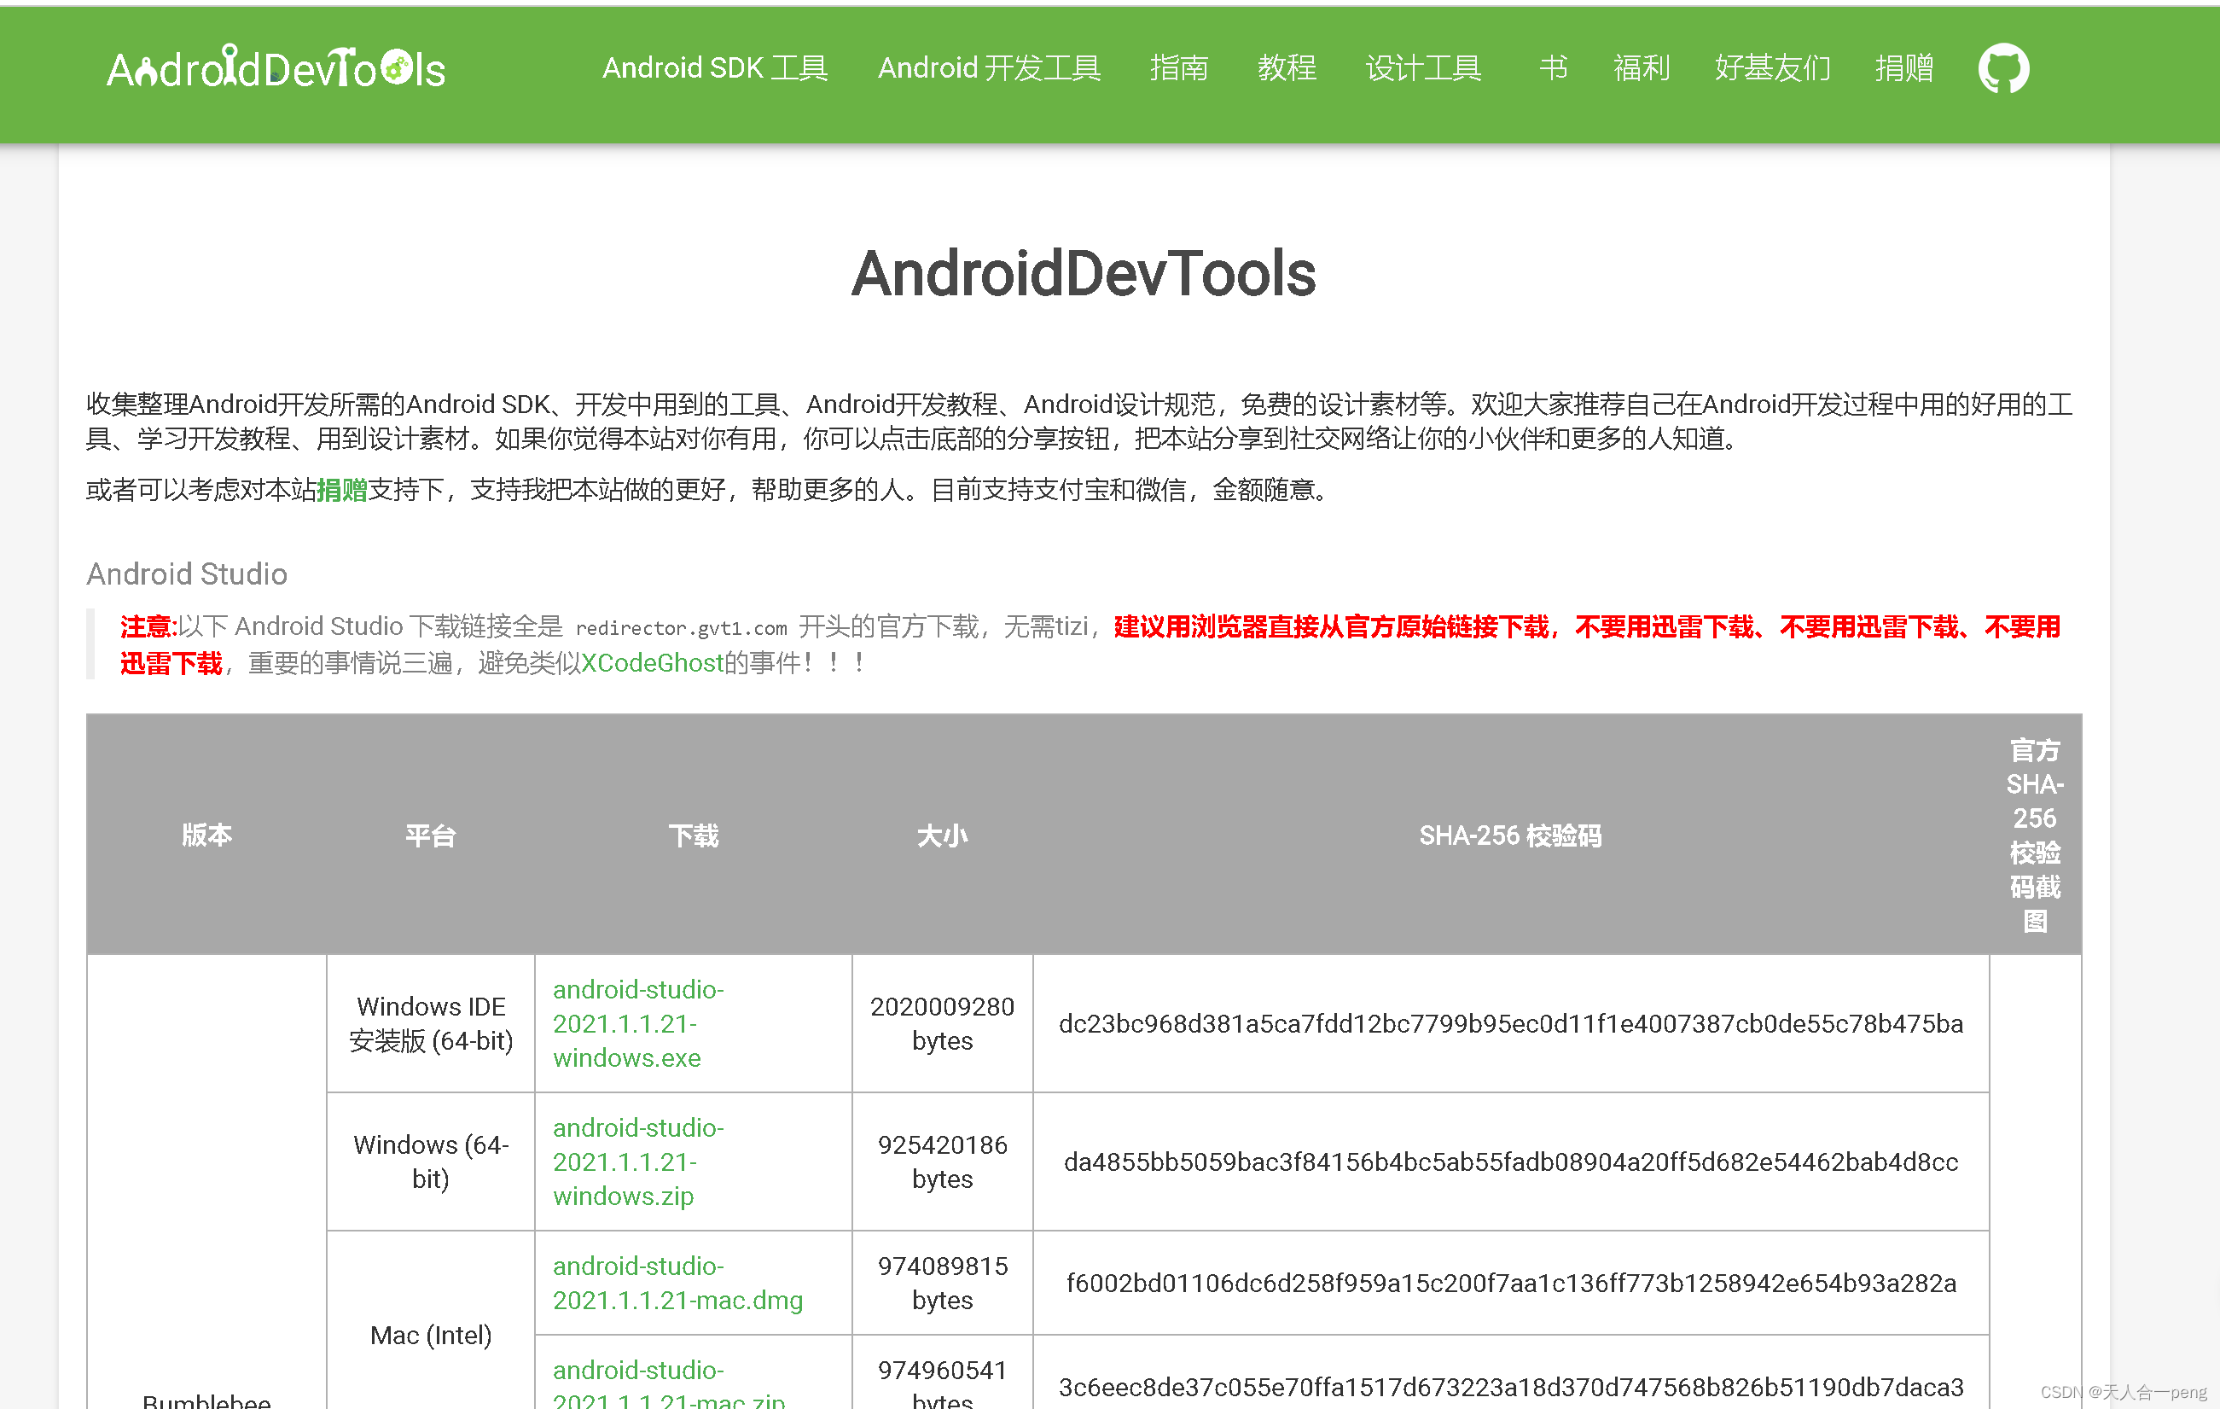The width and height of the screenshot is (2220, 1409).
Task: Click the 版本 table header cell
Action: (x=206, y=836)
